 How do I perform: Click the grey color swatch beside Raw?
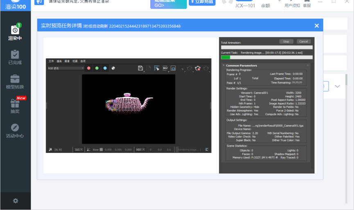coord(101,150)
